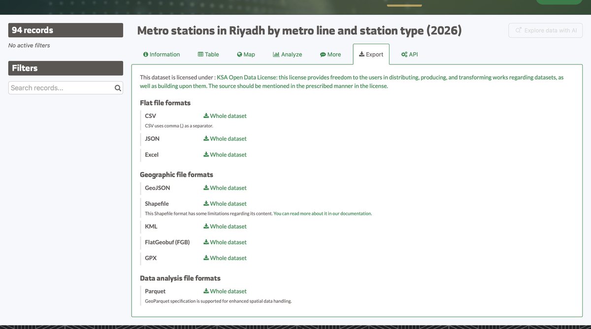This screenshot has width=591, height=329.
Task: Download whole dataset as Excel
Action: [x=225, y=154]
